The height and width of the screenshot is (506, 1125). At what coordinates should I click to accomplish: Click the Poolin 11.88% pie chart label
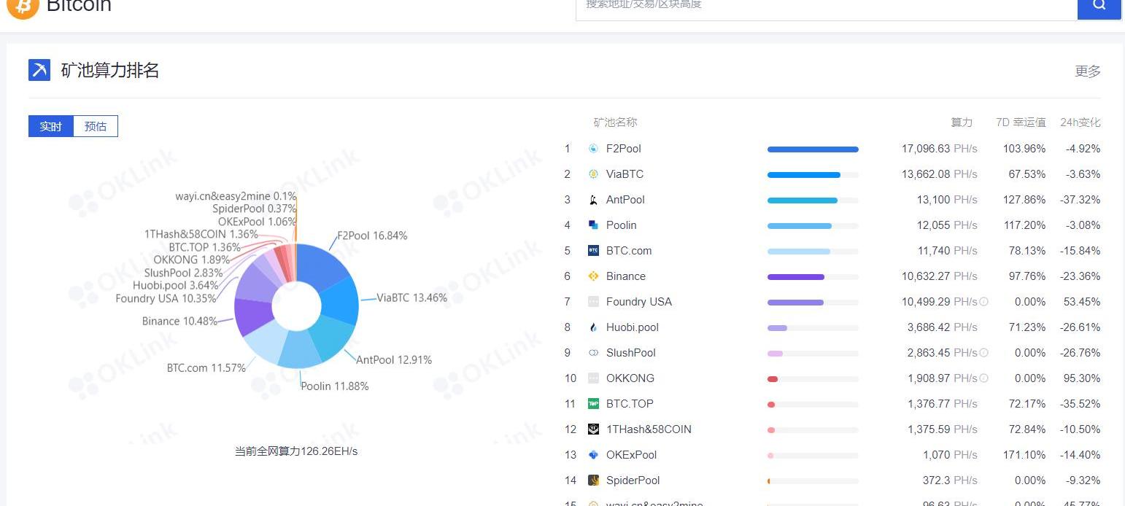335,386
